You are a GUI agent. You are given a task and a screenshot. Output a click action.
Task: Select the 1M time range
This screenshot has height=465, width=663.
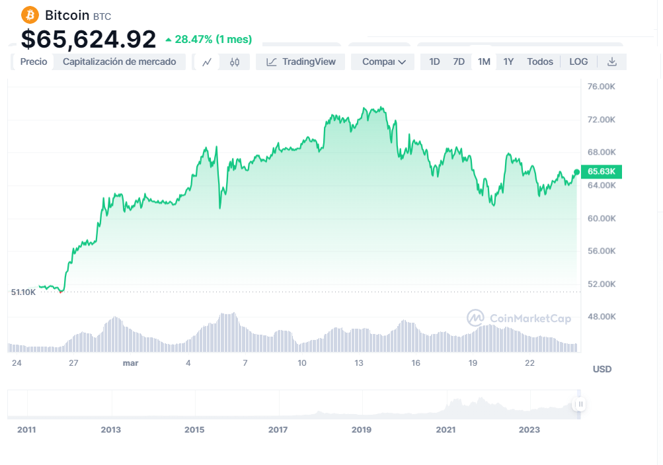pos(484,62)
